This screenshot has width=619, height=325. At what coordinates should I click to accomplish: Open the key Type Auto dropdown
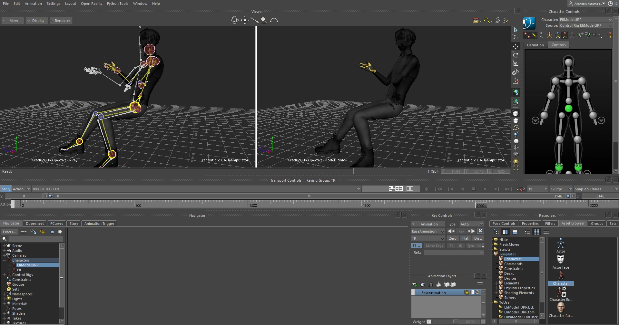click(x=472, y=224)
